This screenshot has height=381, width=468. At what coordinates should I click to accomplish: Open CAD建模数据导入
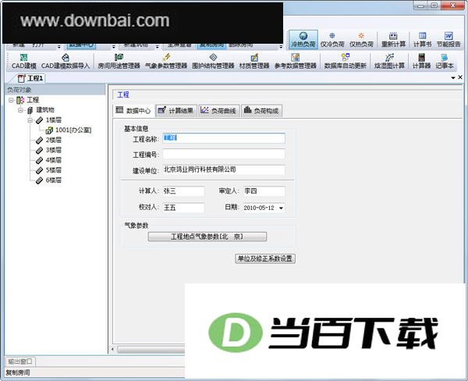[x=66, y=61]
